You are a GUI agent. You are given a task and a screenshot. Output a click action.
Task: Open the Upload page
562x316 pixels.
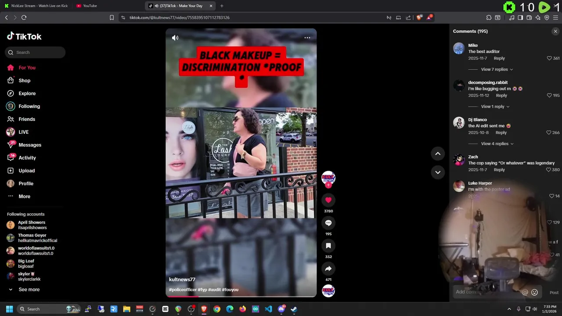pyautogui.click(x=26, y=171)
